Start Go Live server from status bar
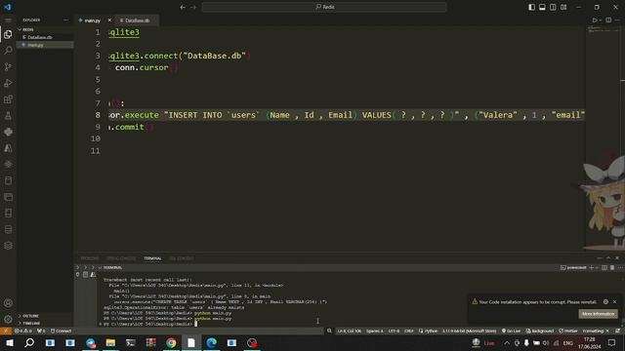 [x=511, y=331]
